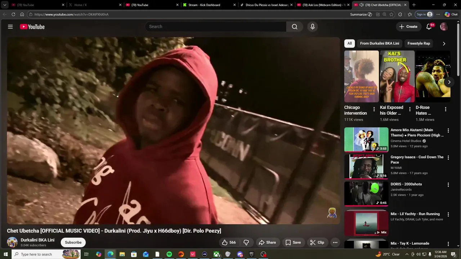
Task: Select From Durkalini BKA Lini chip
Action: coord(380,44)
